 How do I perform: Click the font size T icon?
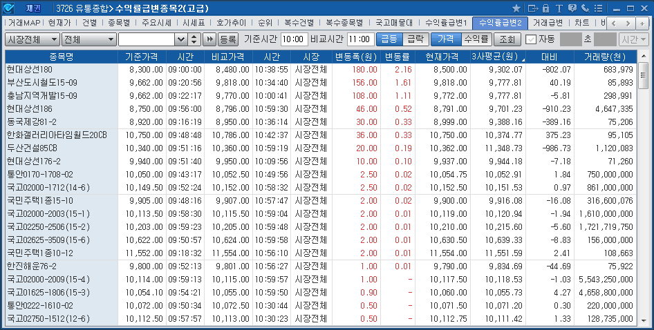559,8
